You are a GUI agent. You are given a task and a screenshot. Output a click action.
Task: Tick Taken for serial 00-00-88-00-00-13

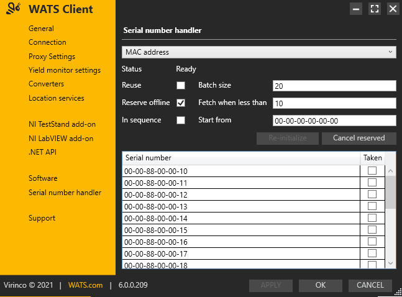point(372,206)
